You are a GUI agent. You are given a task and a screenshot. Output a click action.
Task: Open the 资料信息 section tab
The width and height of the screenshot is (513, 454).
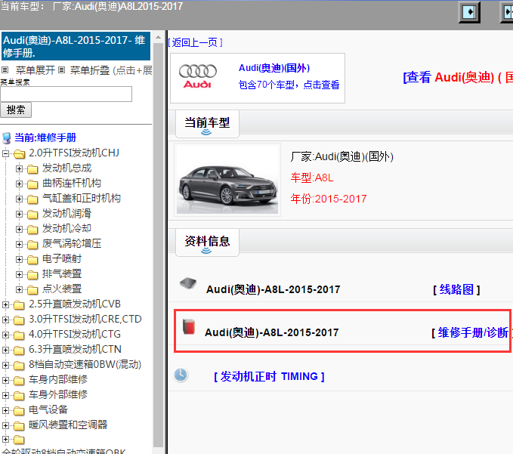[x=207, y=242]
